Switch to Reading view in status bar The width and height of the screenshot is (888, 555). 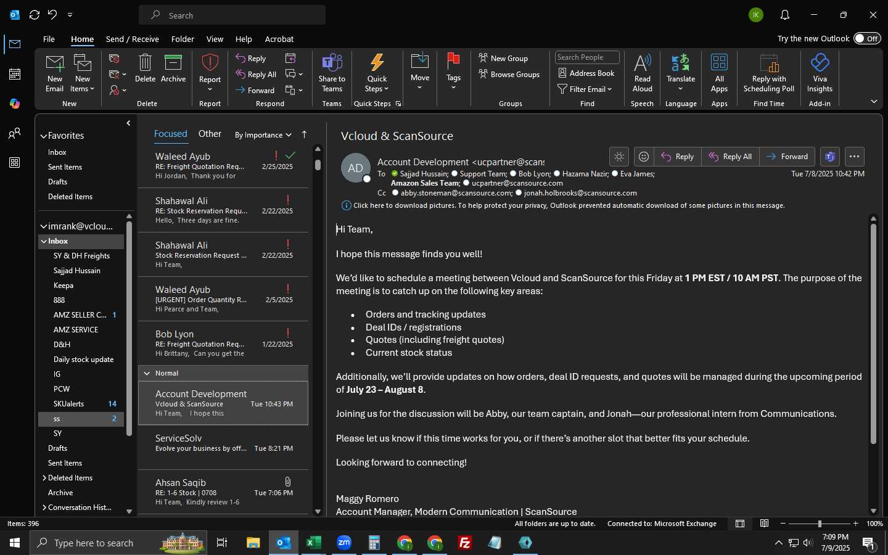764,524
